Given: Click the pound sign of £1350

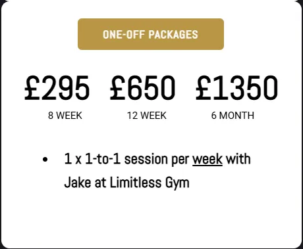Looking at the screenshot, I should click(203, 87).
